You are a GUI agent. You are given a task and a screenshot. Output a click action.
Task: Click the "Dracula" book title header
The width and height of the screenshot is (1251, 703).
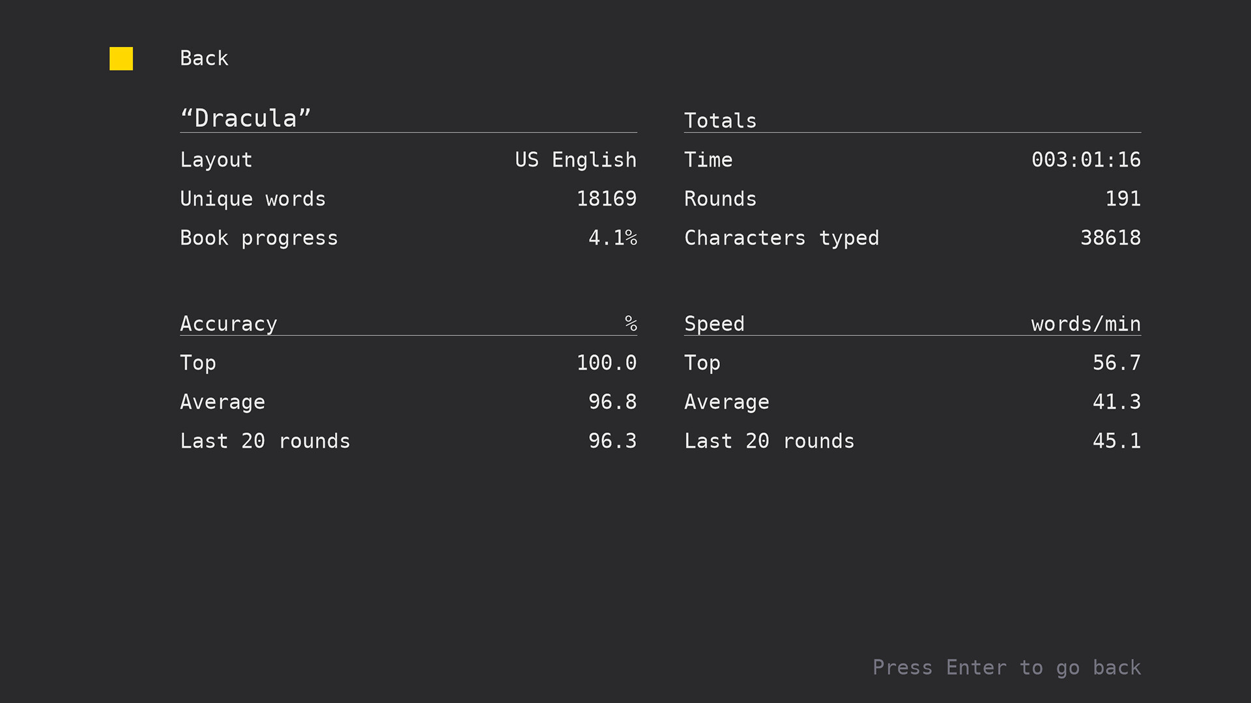(244, 118)
